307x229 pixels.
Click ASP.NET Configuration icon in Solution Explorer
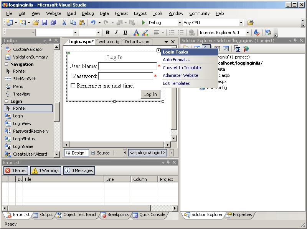pyautogui.click(x=246, y=49)
